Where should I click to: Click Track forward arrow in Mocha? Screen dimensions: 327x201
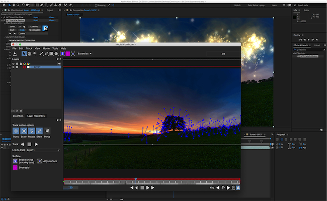click(x=36, y=144)
